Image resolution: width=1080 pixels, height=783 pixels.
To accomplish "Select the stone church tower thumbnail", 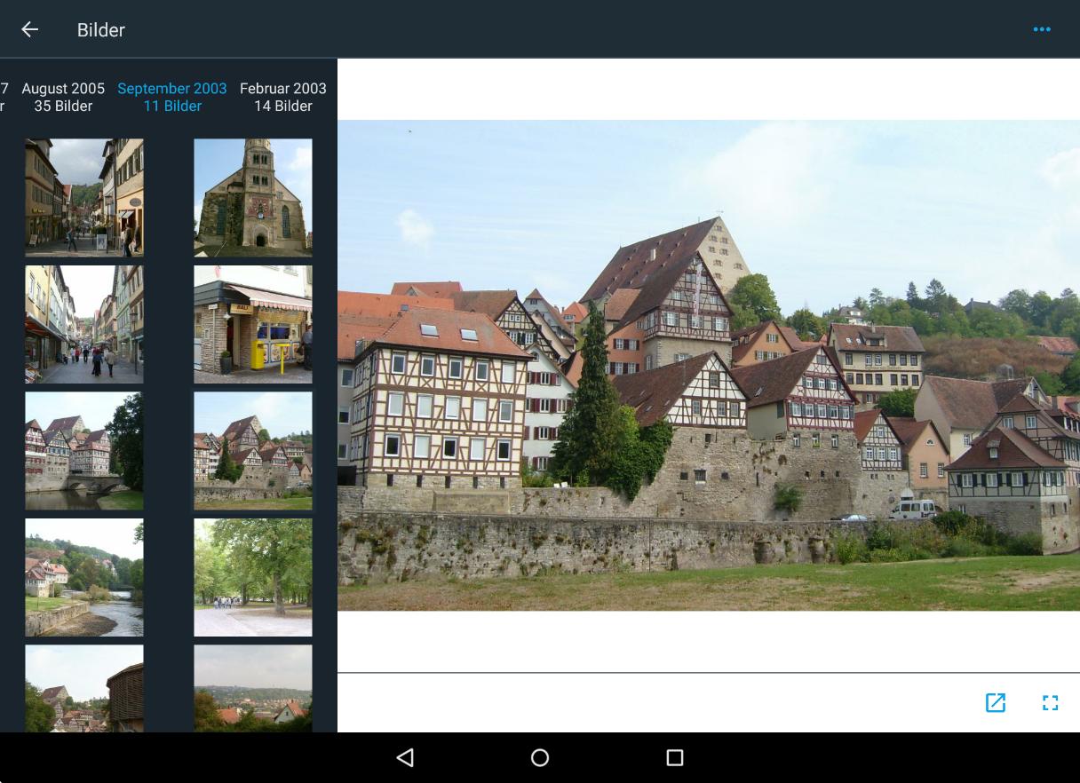I will (253, 197).
